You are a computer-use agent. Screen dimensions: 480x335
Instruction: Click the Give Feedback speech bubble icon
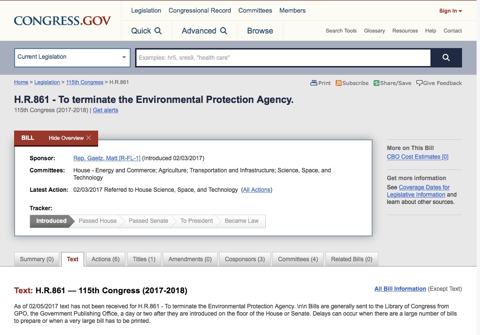(419, 83)
